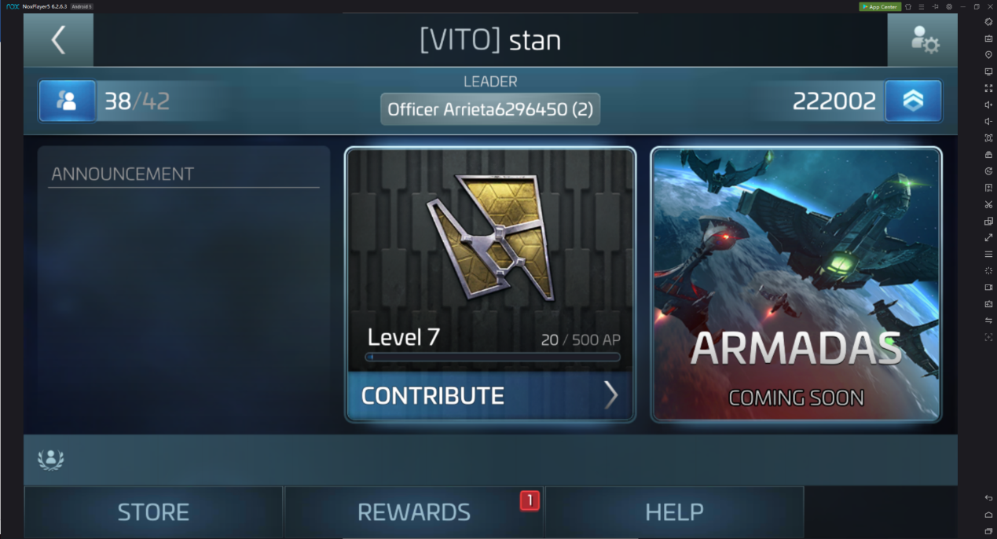Open the REWARDS tab
Viewport: 997px width, 539px height.
tap(414, 512)
